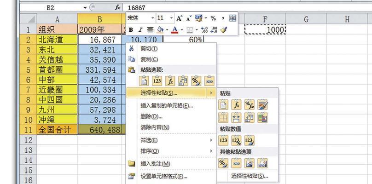Select No borders paste icon
Screen dimensions: 372x184
tap(223, 117)
